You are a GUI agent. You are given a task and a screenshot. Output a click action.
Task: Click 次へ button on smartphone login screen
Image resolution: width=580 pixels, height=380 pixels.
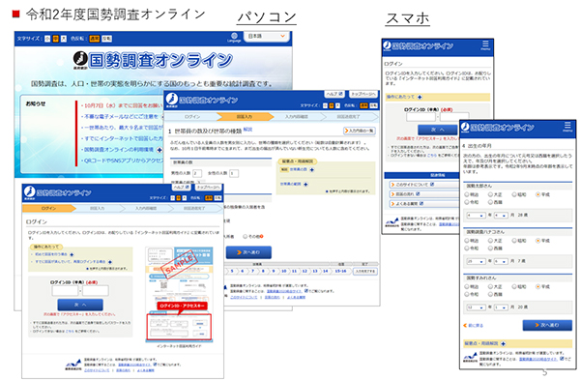point(438,130)
